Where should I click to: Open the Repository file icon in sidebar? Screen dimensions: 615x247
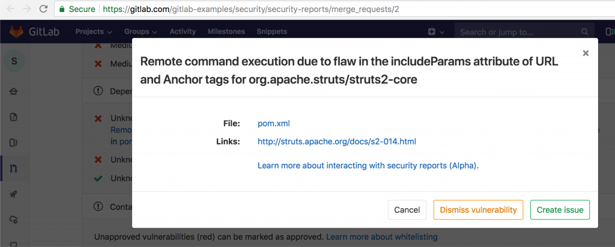(x=14, y=117)
